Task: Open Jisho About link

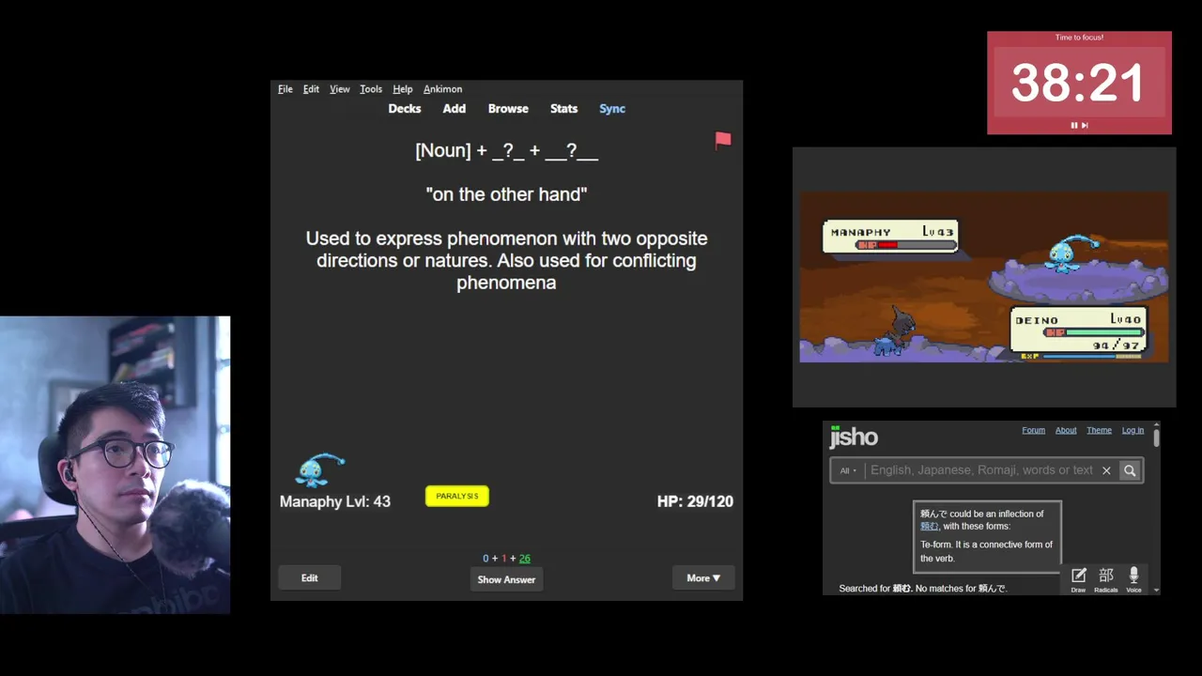Action: 1066,430
